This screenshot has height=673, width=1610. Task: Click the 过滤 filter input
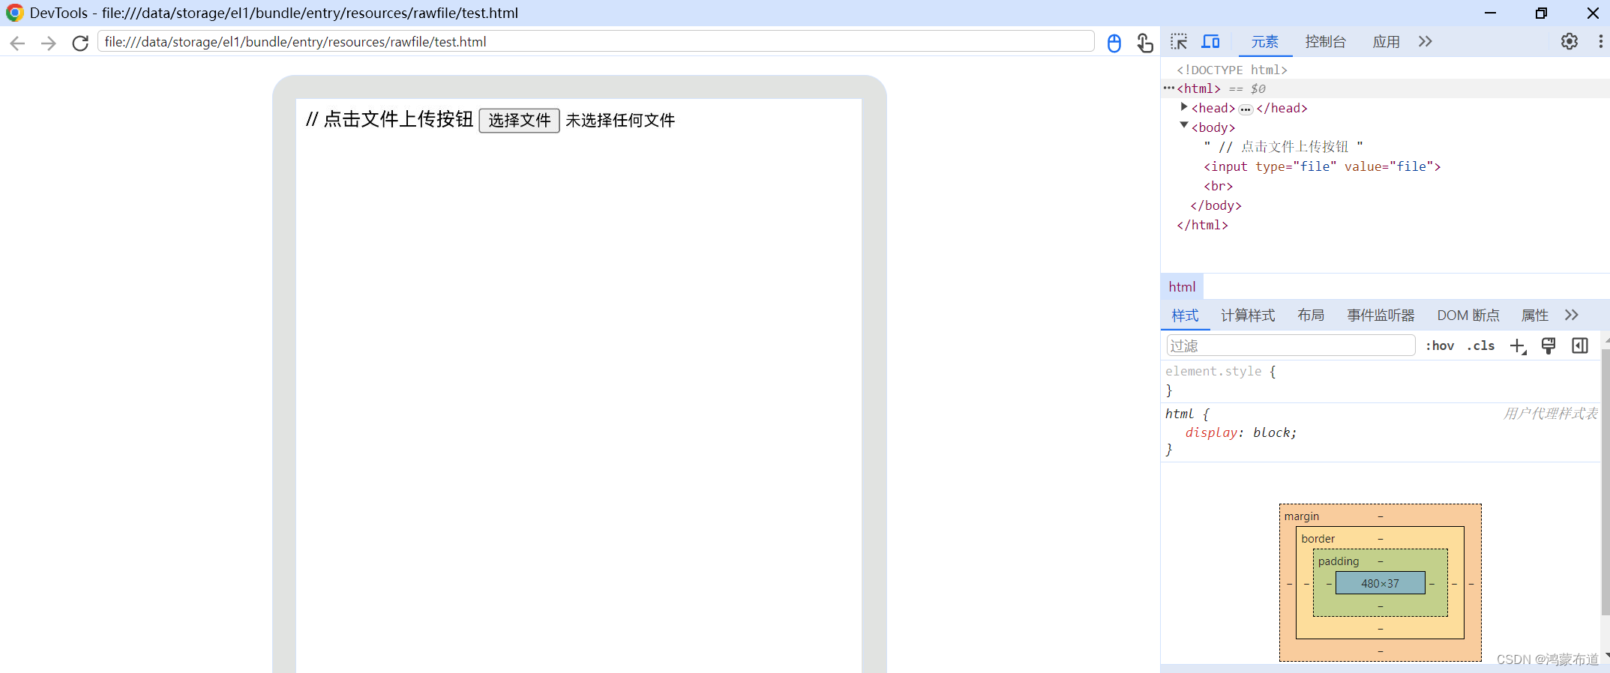(1291, 345)
